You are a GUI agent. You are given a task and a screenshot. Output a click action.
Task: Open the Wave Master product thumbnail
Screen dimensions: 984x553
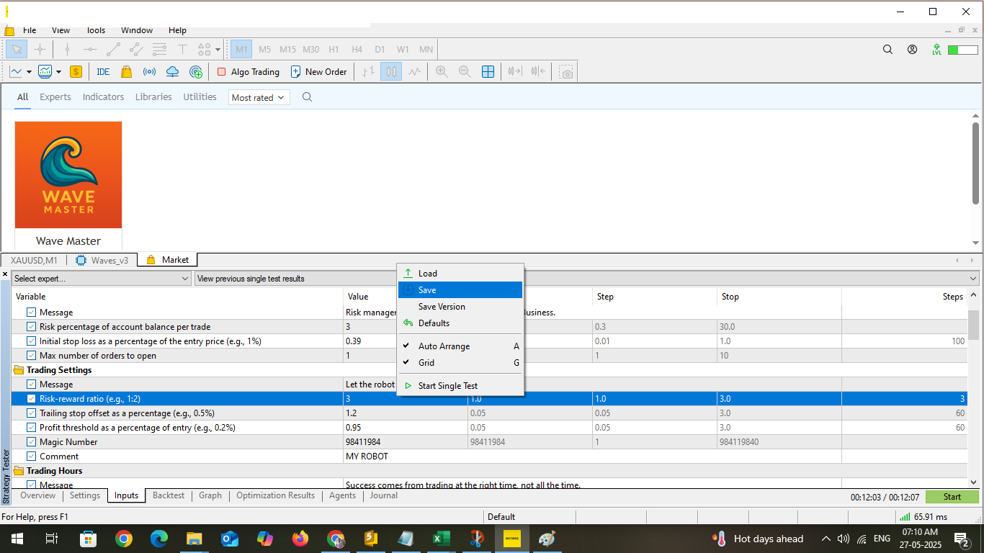tap(68, 175)
